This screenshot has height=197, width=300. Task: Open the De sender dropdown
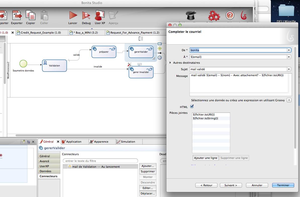[x=289, y=50]
